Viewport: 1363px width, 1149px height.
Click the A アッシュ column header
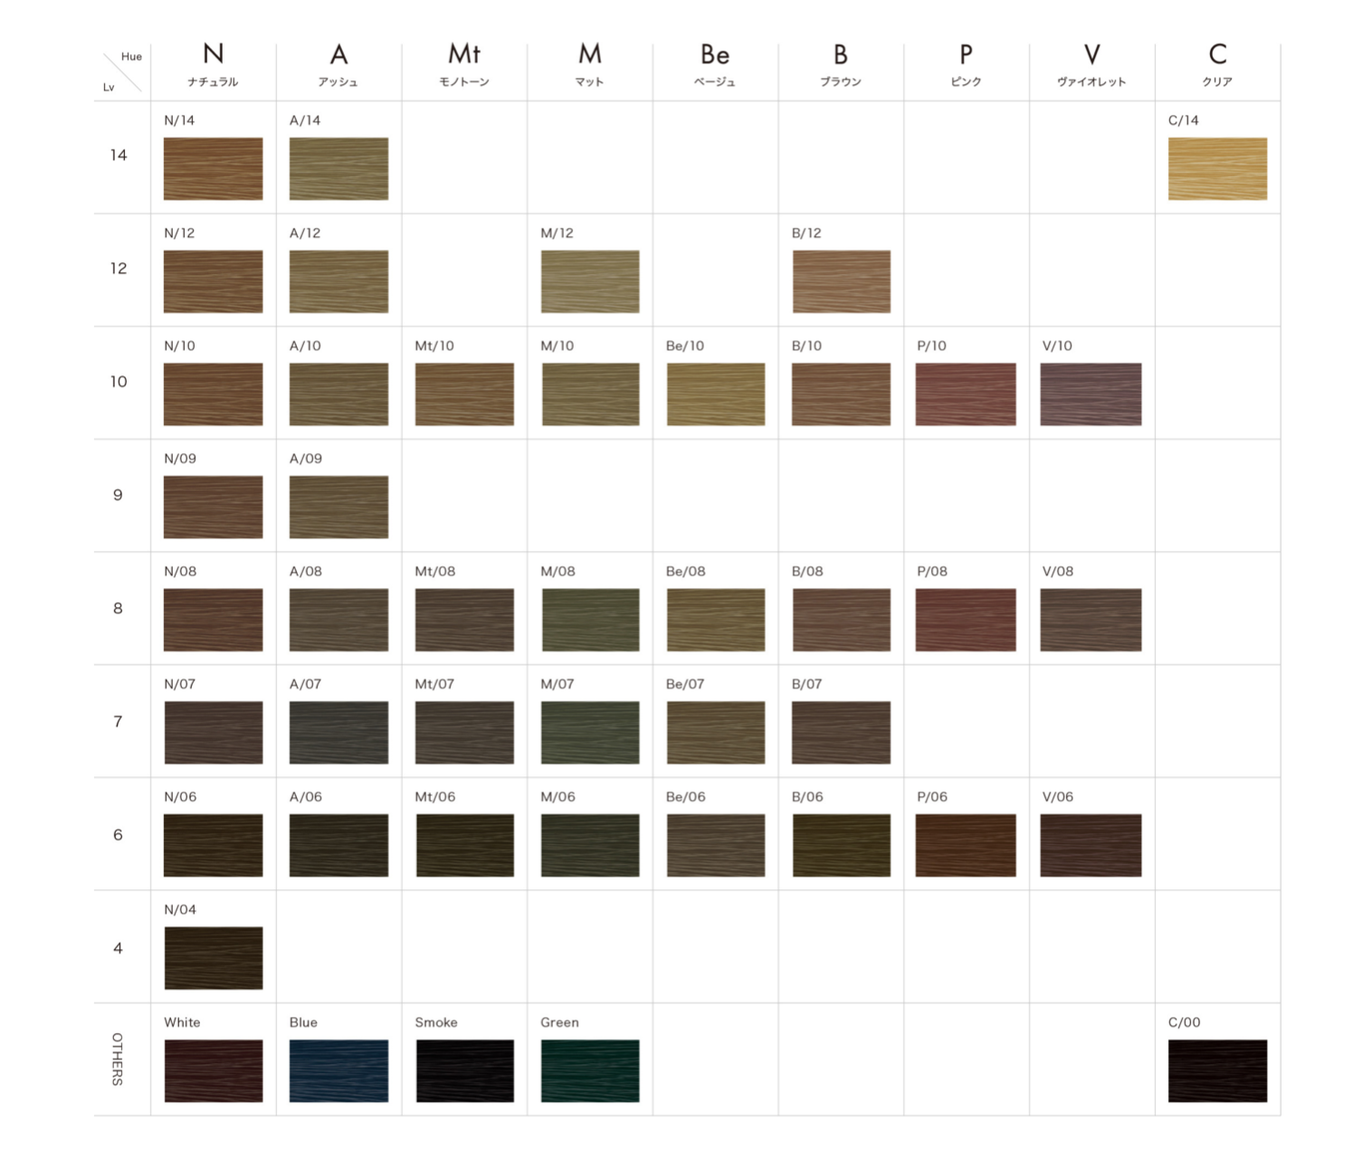(338, 65)
